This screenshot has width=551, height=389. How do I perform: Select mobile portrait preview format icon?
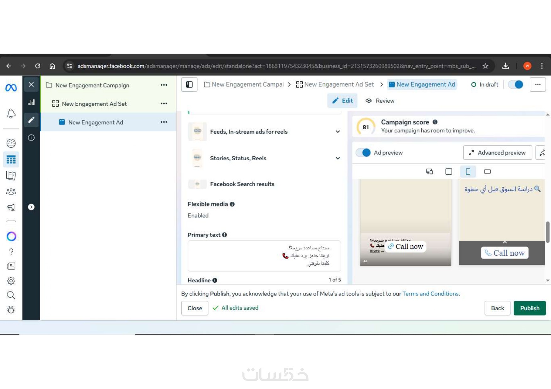click(468, 171)
